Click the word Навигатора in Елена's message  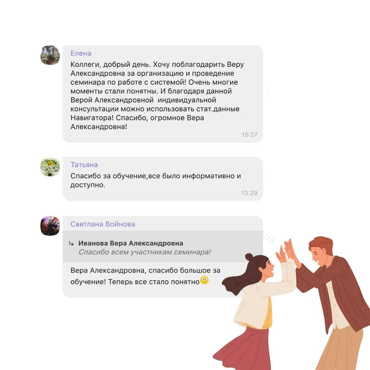pos(92,118)
